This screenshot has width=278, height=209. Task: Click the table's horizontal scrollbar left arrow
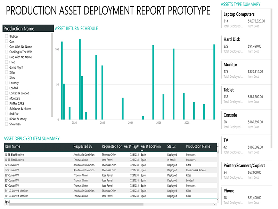click(x=6, y=204)
